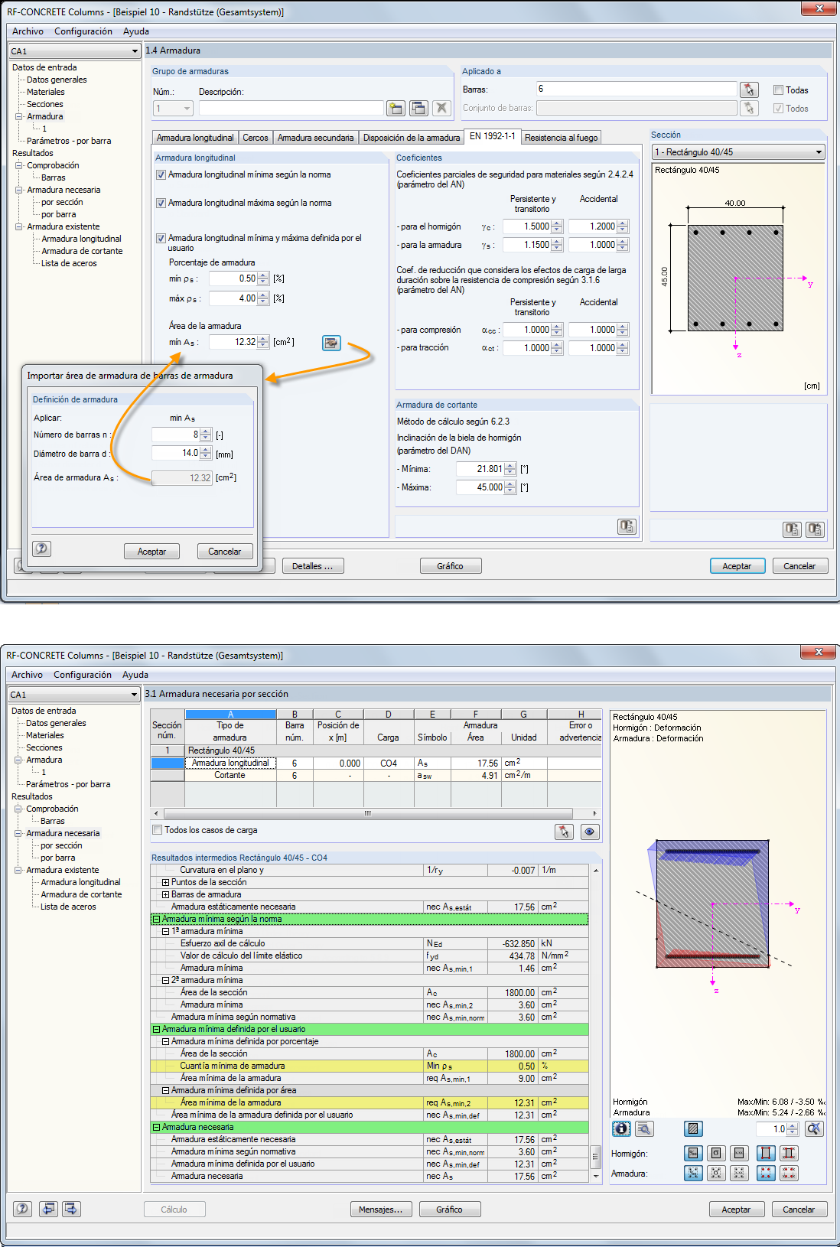Click the magnifier list icon next to info icon

(x=644, y=1128)
